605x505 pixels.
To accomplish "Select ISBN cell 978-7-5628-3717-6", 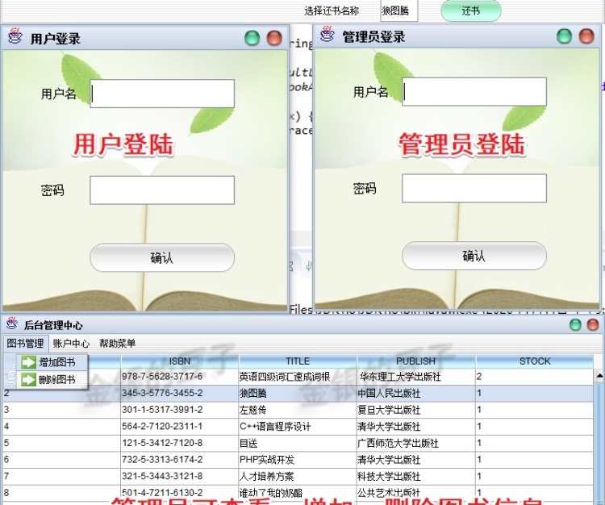I will click(x=180, y=376).
